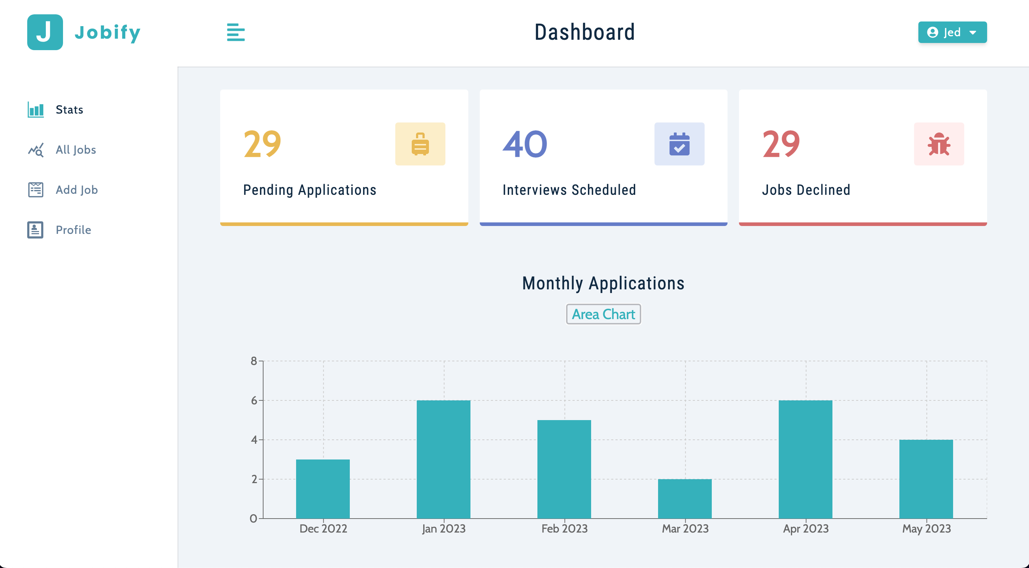Click the user avatar icon beside Jed

tap(932, 32)
